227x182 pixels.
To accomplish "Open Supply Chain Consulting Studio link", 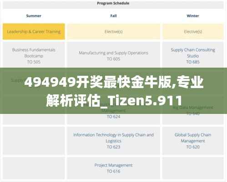I will (x=193, y=53).
